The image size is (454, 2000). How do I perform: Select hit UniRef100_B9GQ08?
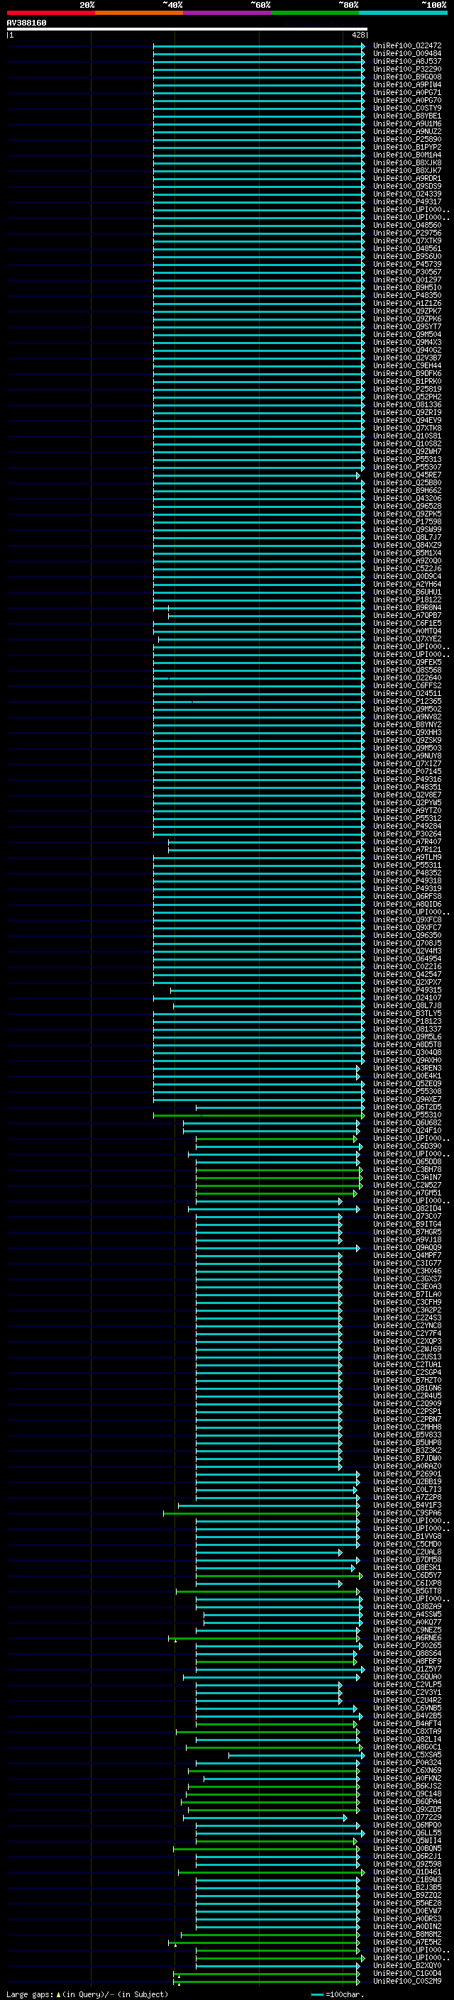407,77
